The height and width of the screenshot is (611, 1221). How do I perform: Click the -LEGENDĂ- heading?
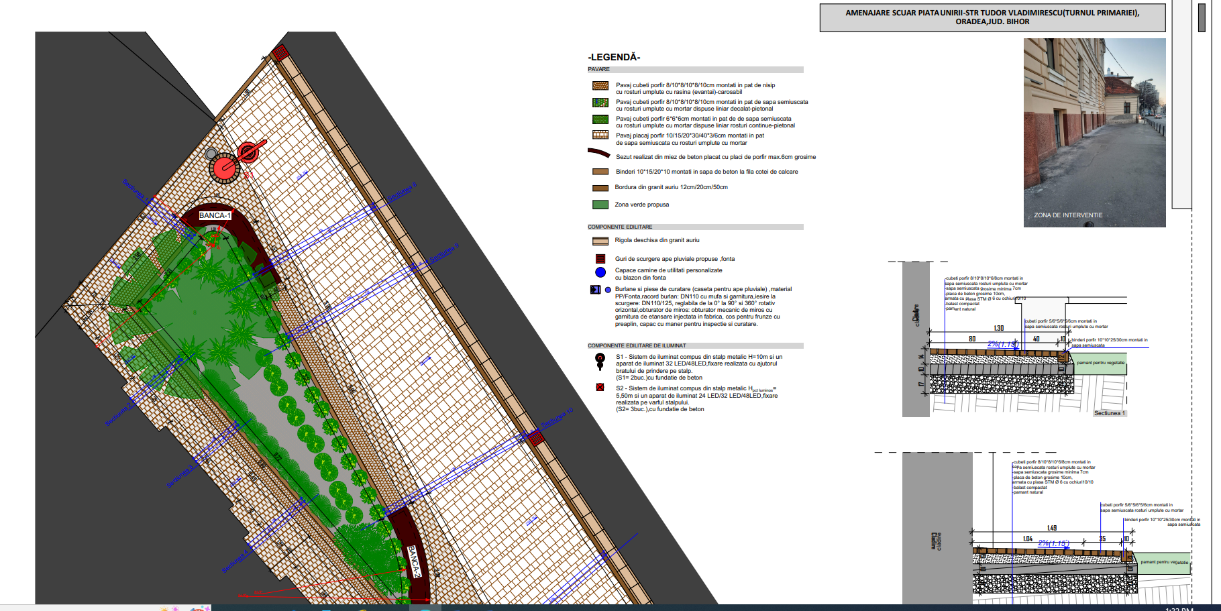pyautogui.click(x=614, y=57)
